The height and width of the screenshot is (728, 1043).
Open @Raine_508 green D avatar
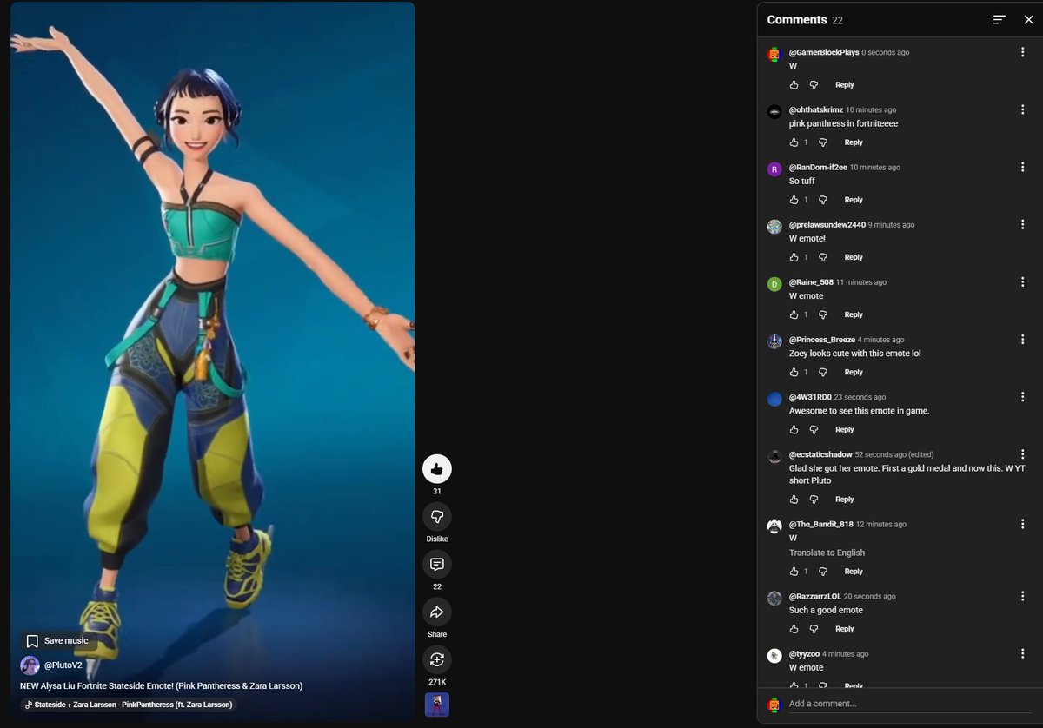[774, 284]
